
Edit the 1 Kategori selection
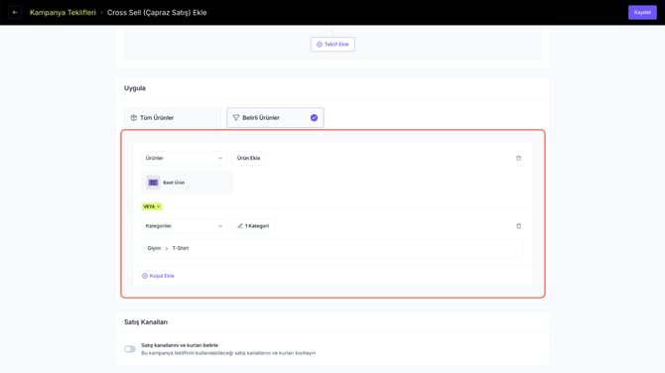pos(253,226)
